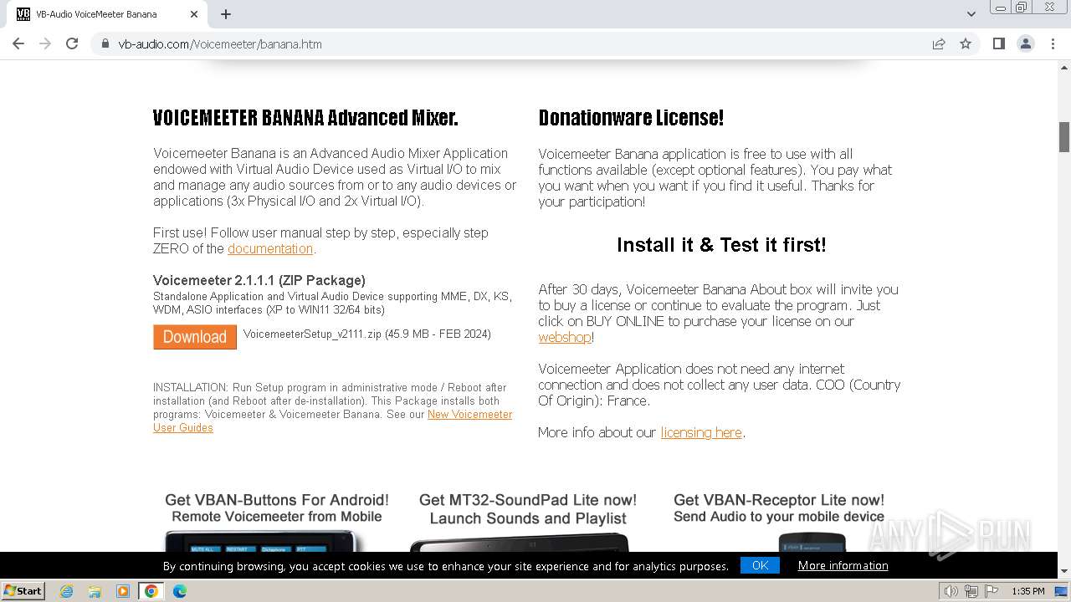Open the Chrome profile avatar
Screen dimensions: 1071x602
(x=1026, y=43)
